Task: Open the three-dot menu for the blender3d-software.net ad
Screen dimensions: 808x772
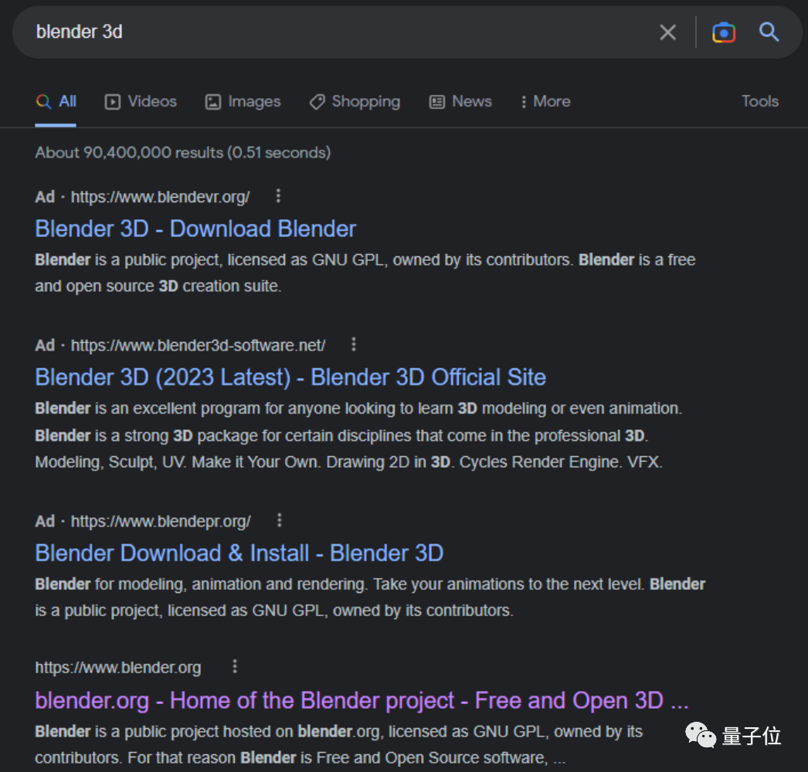Action: coord(354,344)
